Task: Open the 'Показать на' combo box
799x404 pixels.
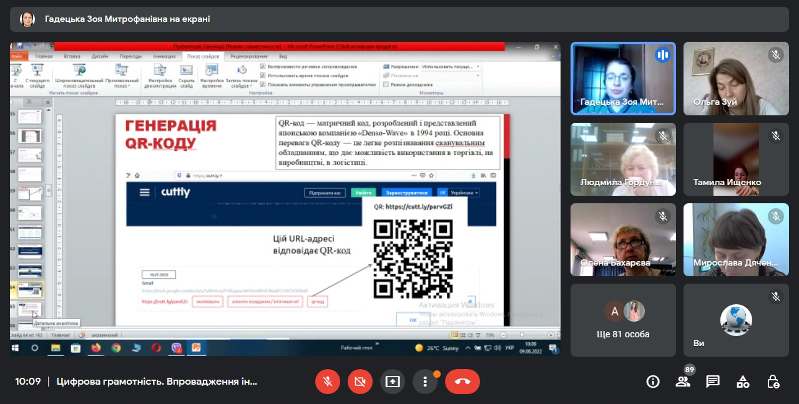Action: click(451, 75)
